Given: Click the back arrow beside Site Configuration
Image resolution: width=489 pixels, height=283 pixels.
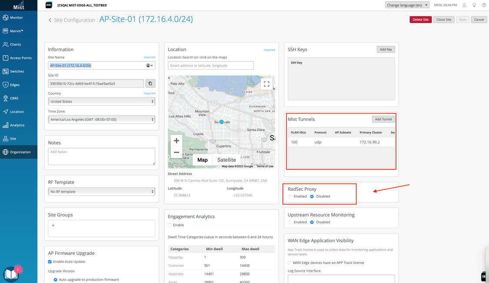Looking at the screenshot, I should pyautogui.click(x=50, y=20).
